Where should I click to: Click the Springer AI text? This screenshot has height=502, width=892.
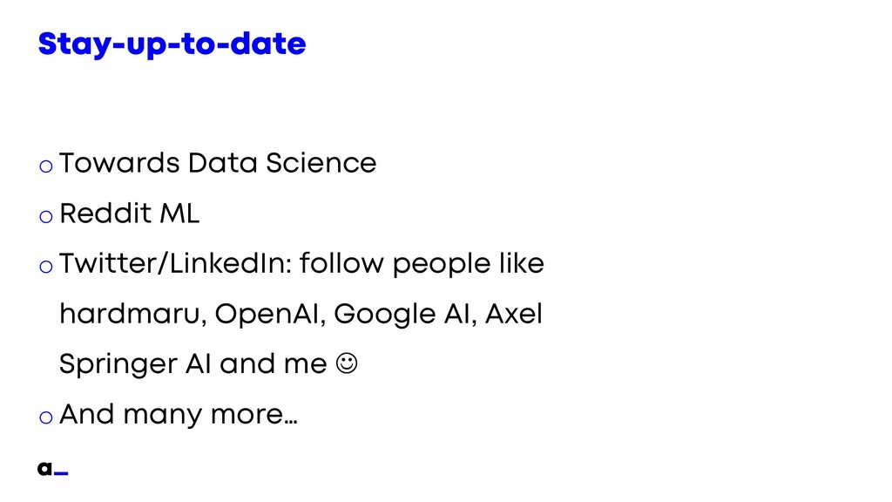pos(135,364)
